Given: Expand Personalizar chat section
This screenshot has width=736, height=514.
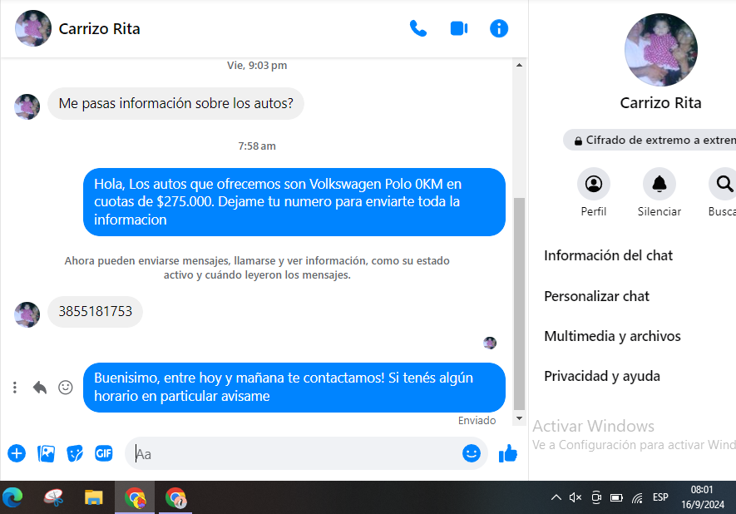Looking at the screenshot, I should click(x=596, y=296).
